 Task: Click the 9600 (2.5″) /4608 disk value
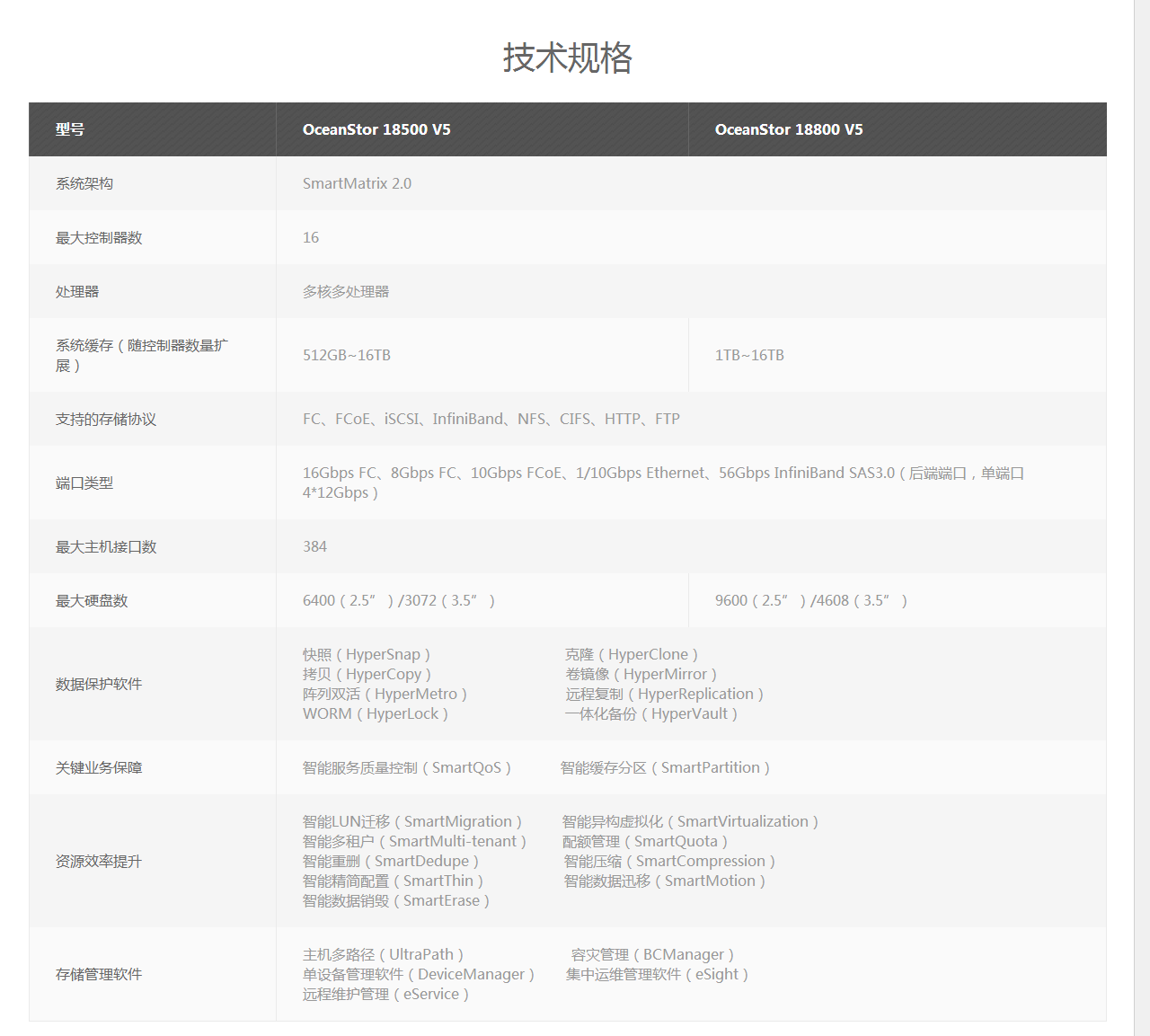coord(811,600)
